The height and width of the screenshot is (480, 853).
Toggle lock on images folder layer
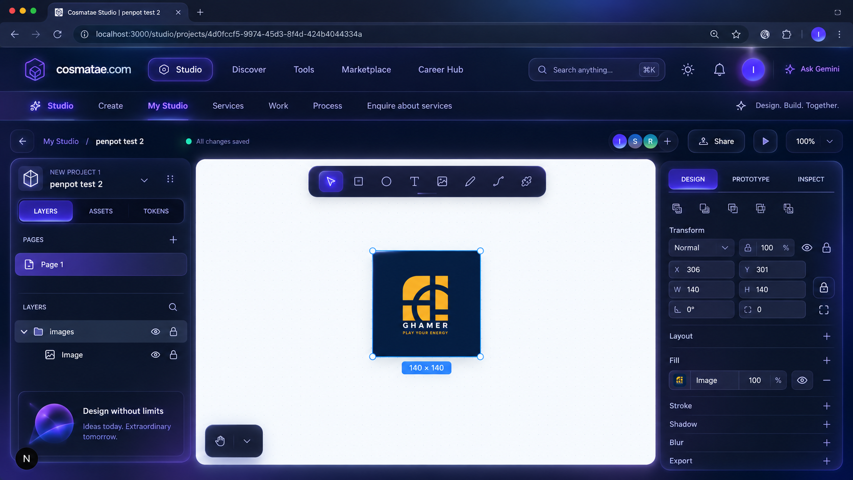173,332
